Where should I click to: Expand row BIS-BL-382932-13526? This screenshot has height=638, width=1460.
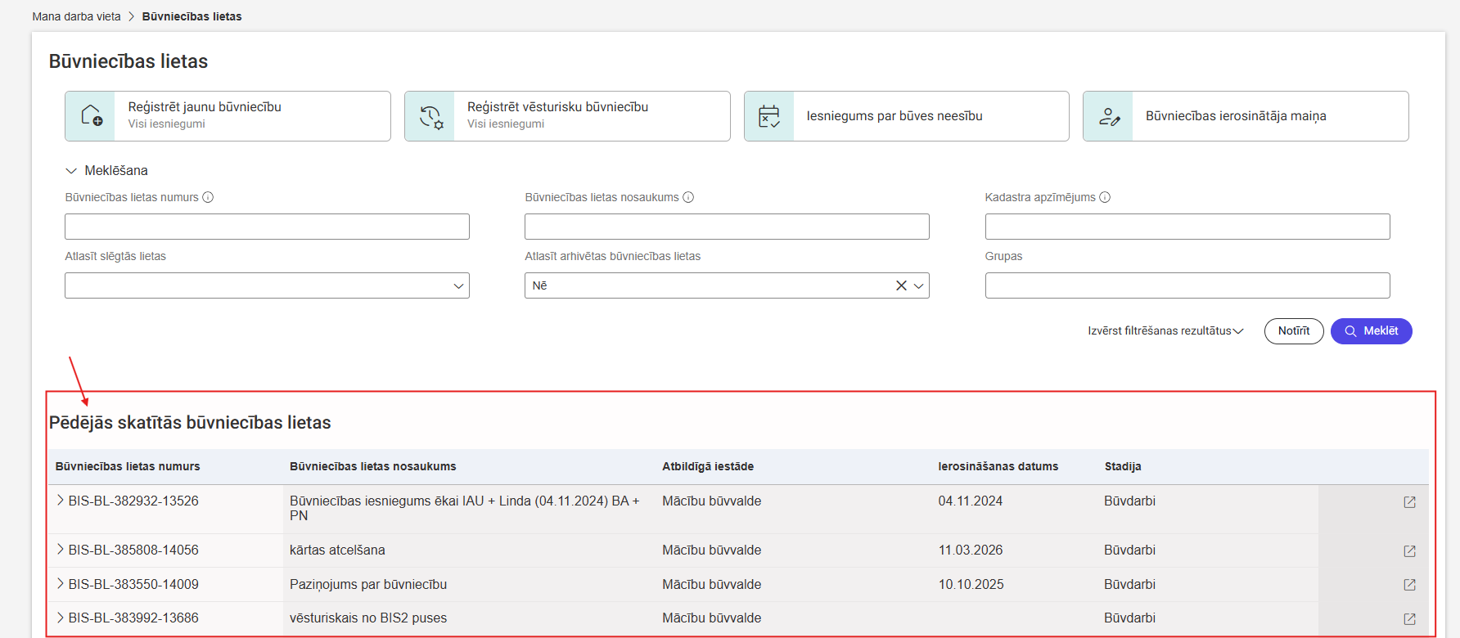click(x=60, y=501)
